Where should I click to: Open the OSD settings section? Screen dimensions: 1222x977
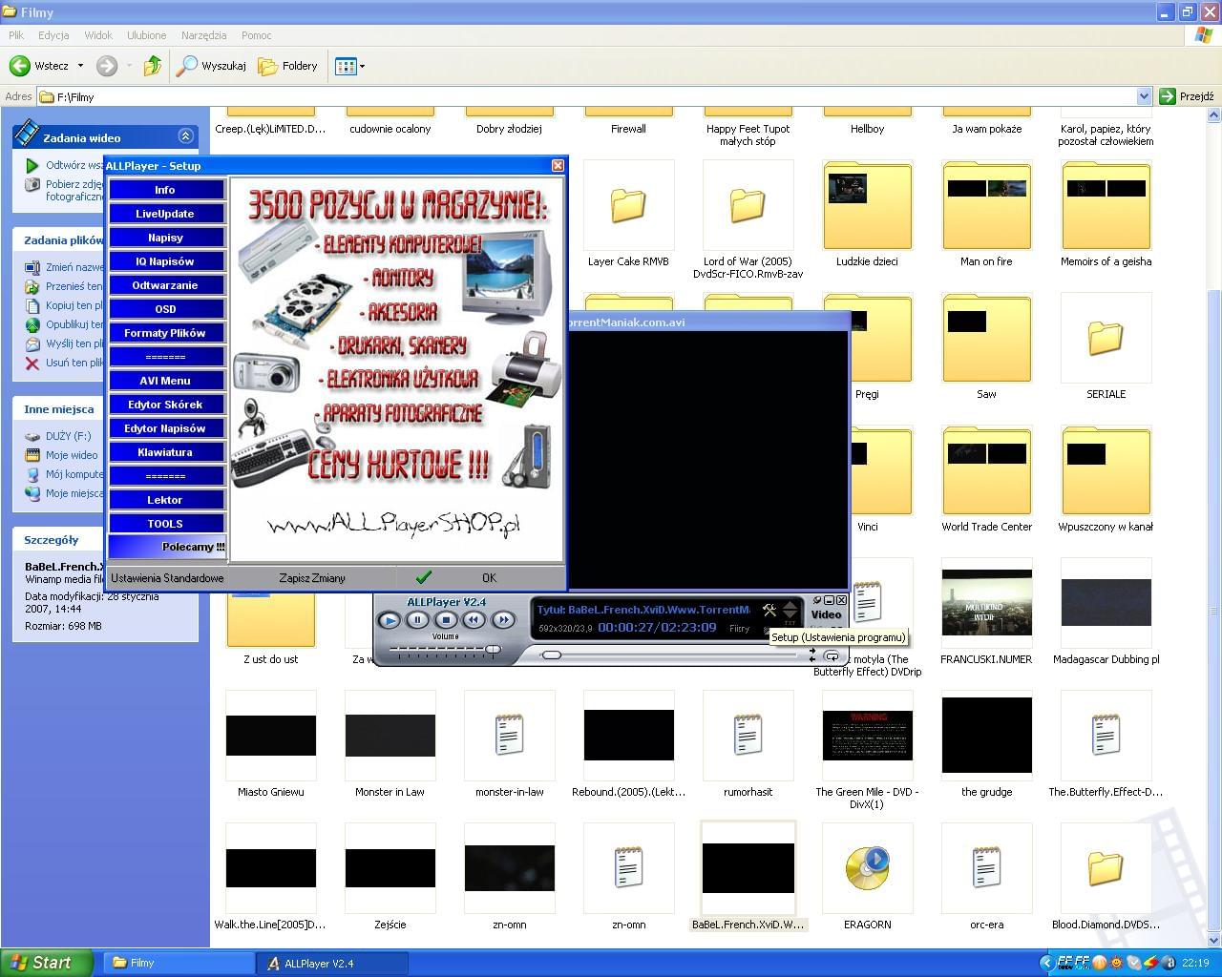pos(165,309)
